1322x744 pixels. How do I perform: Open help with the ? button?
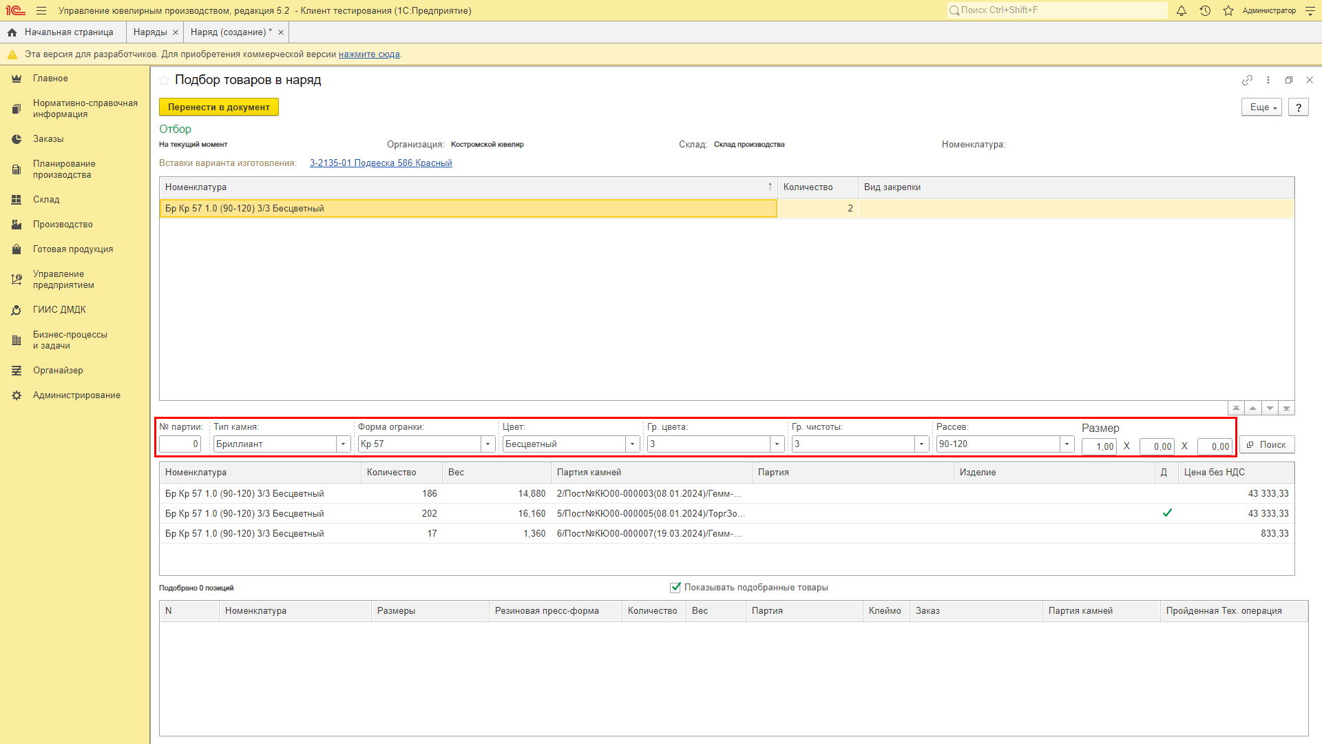pos(1299,107)
